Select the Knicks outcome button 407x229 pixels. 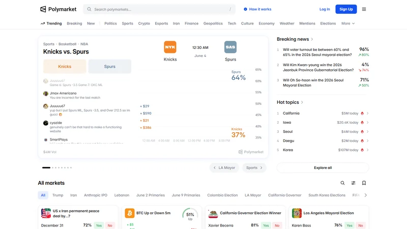click(65, 67)
